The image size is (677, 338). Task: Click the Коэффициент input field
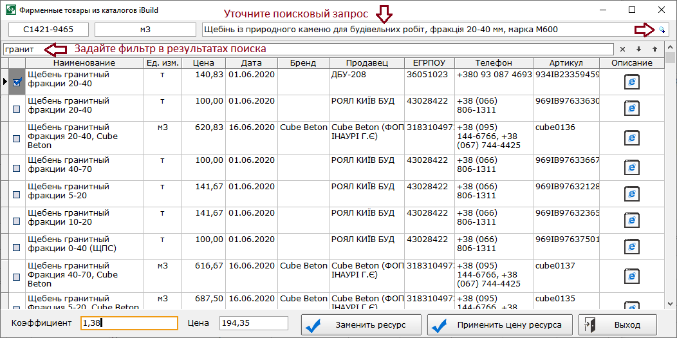129,323
